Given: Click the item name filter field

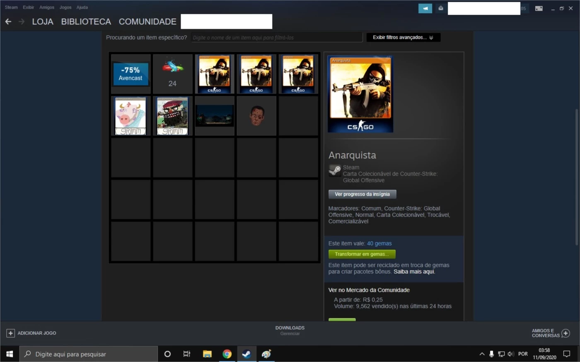Looking at the screenshot, I should click(x=277, y=38).
